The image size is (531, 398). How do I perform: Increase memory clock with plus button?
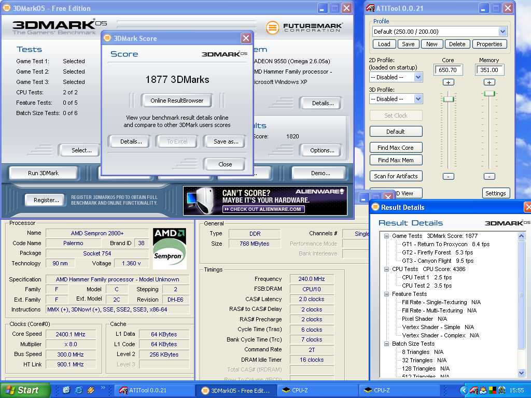(490, 82)
